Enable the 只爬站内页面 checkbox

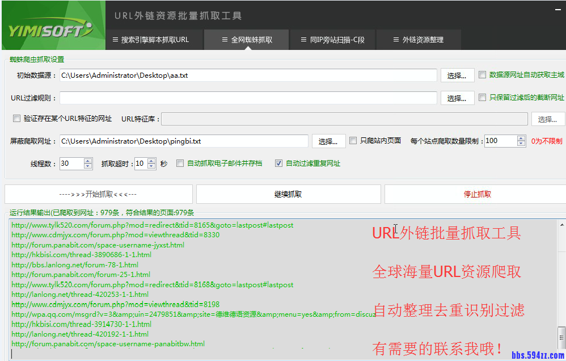353,140
